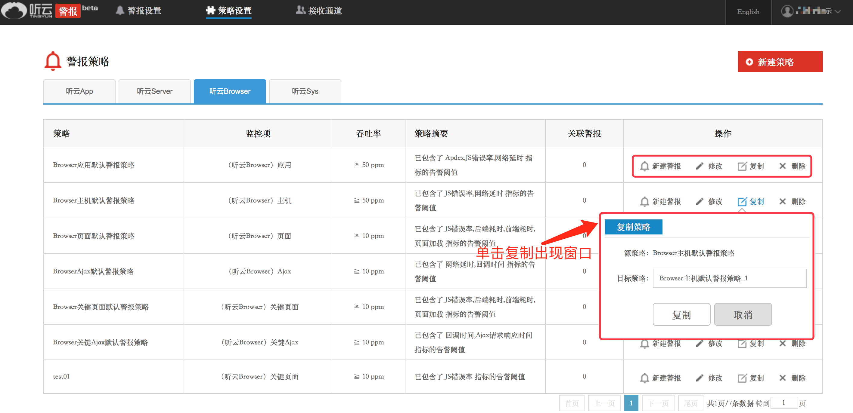Click 取消 to cancel copy dialog

[743, 314]
